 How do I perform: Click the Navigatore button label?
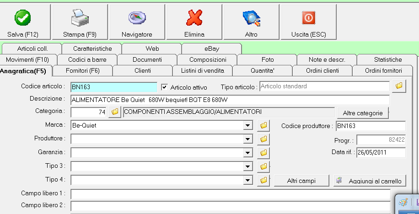coord(137,34)
